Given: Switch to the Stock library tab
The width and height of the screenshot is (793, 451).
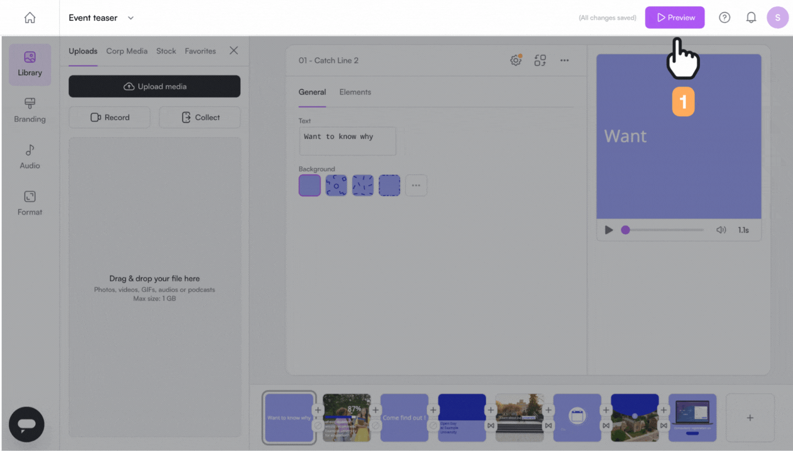Looking at the screenshot, I should coord(166,51).
